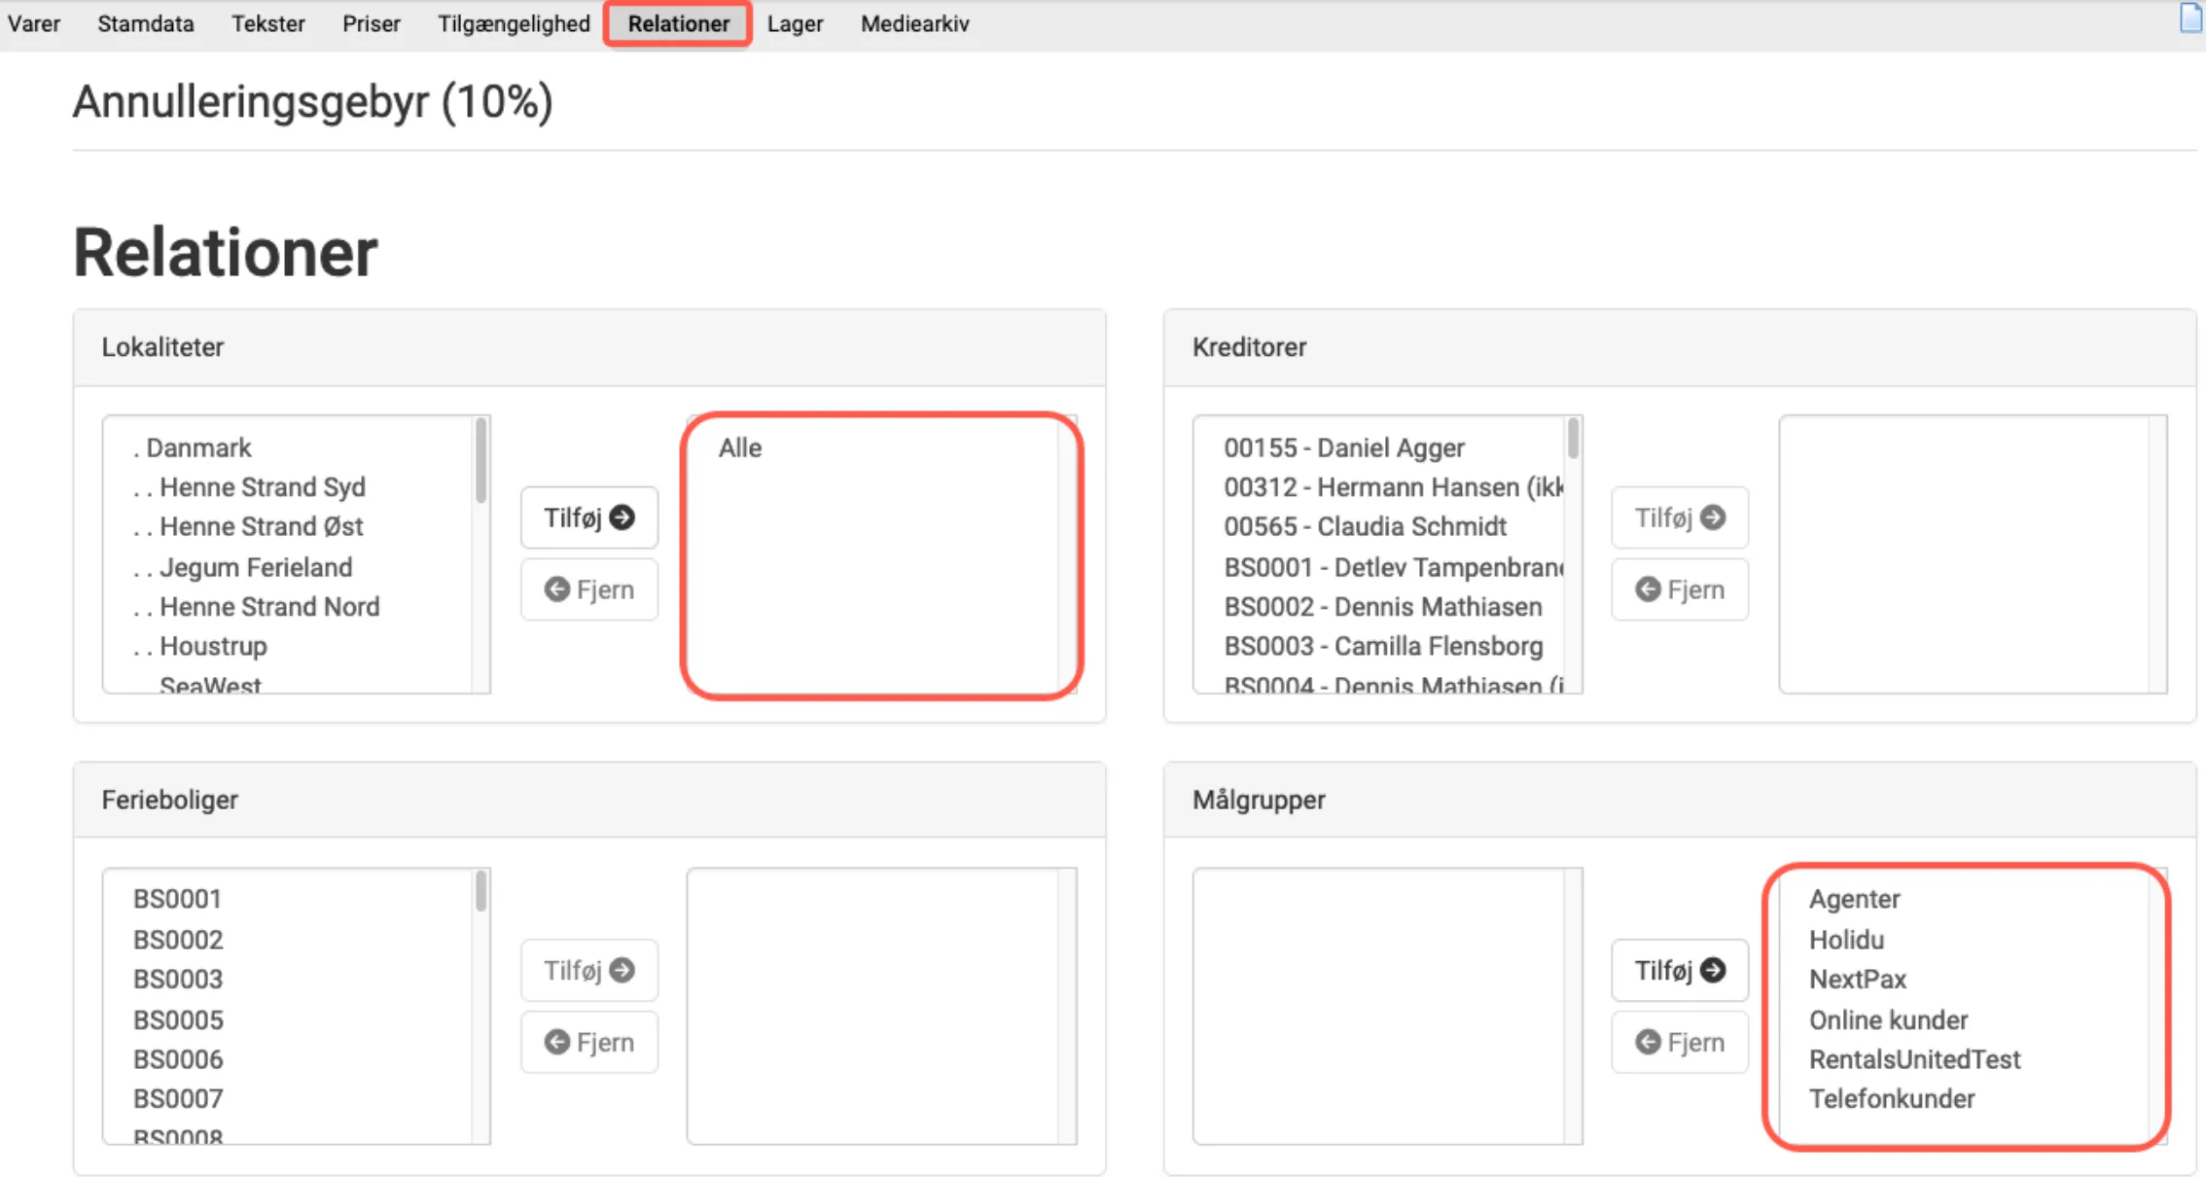Screen dimensions: 2206x1177
Task: Open the Mediearkiv tab
Action: pos(914,23)
